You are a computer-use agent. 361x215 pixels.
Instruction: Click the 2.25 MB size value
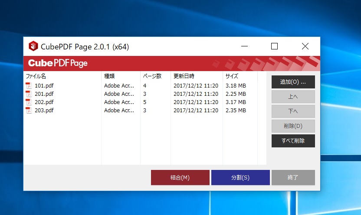point(236,94)
